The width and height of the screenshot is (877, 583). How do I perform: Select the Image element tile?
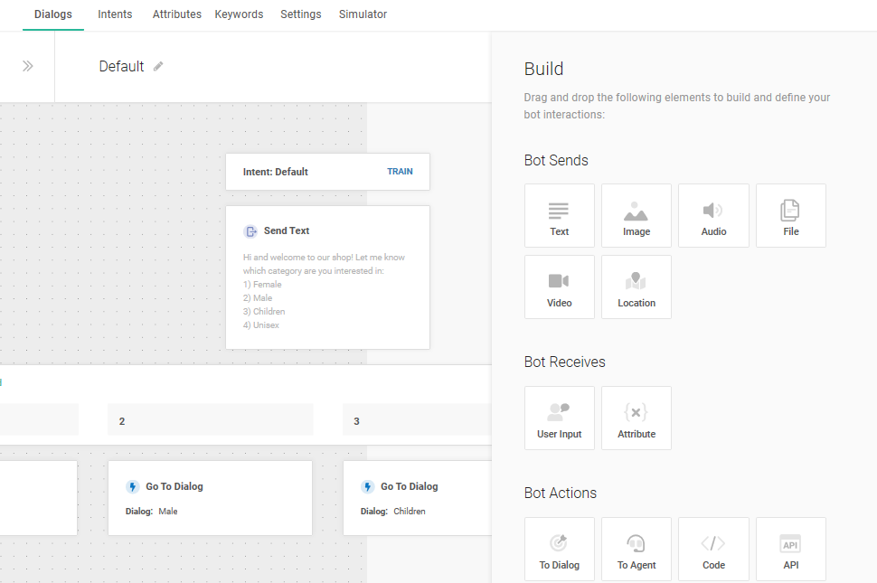[x=636, y=216]
